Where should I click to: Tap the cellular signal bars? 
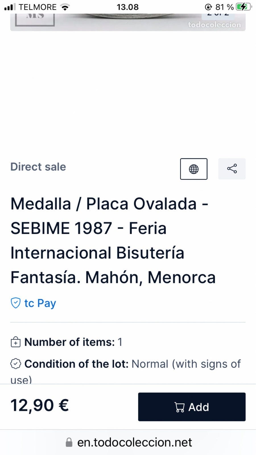[10, 7]
